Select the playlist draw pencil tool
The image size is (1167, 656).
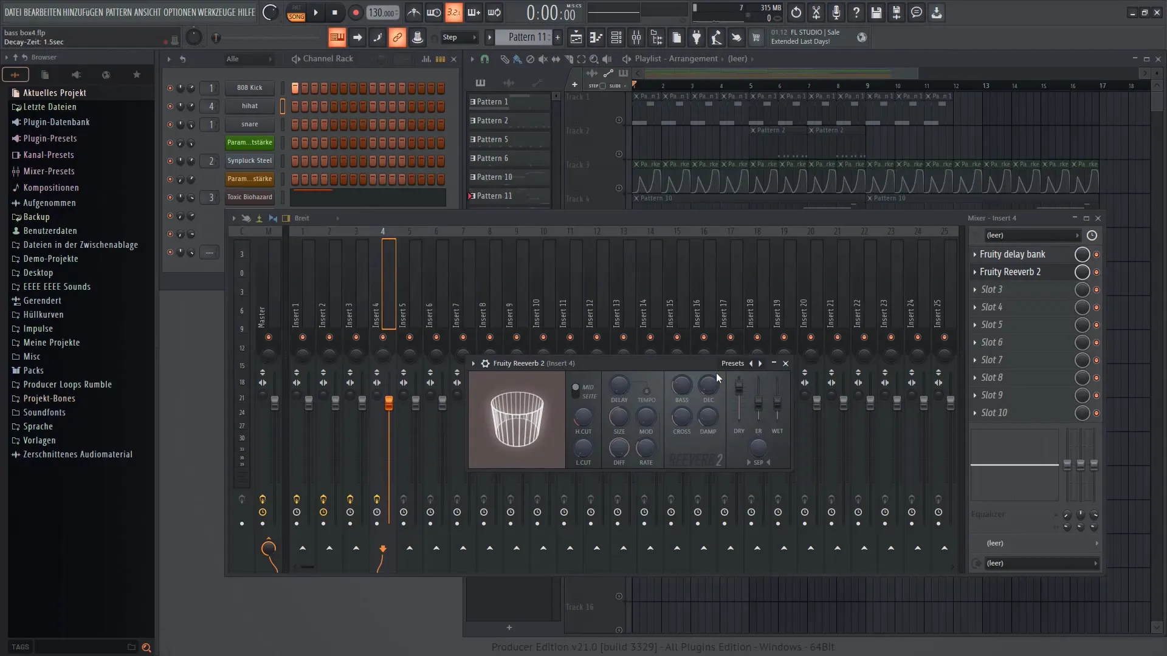504,59
